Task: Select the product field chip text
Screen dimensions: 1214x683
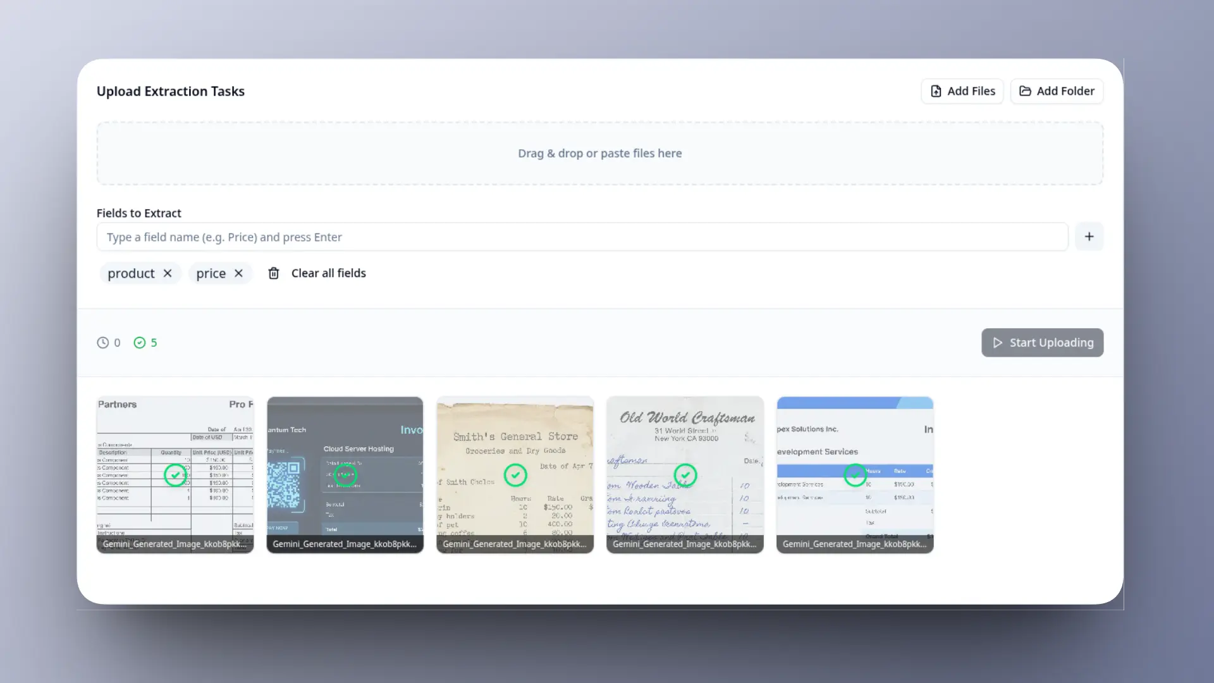Action: [131, 273]
